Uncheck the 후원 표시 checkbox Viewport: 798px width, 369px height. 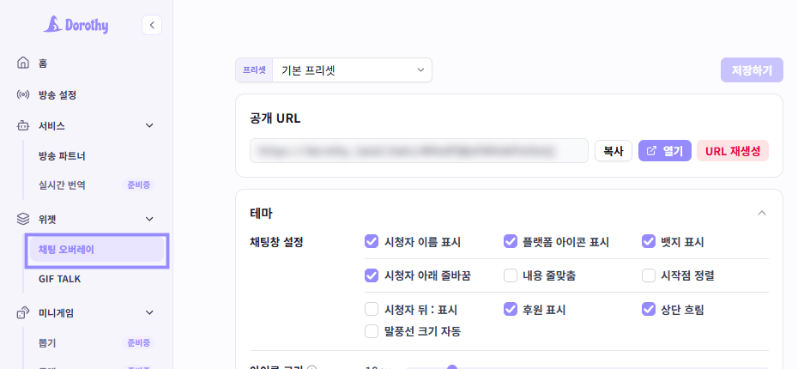(x=511, y=310)
